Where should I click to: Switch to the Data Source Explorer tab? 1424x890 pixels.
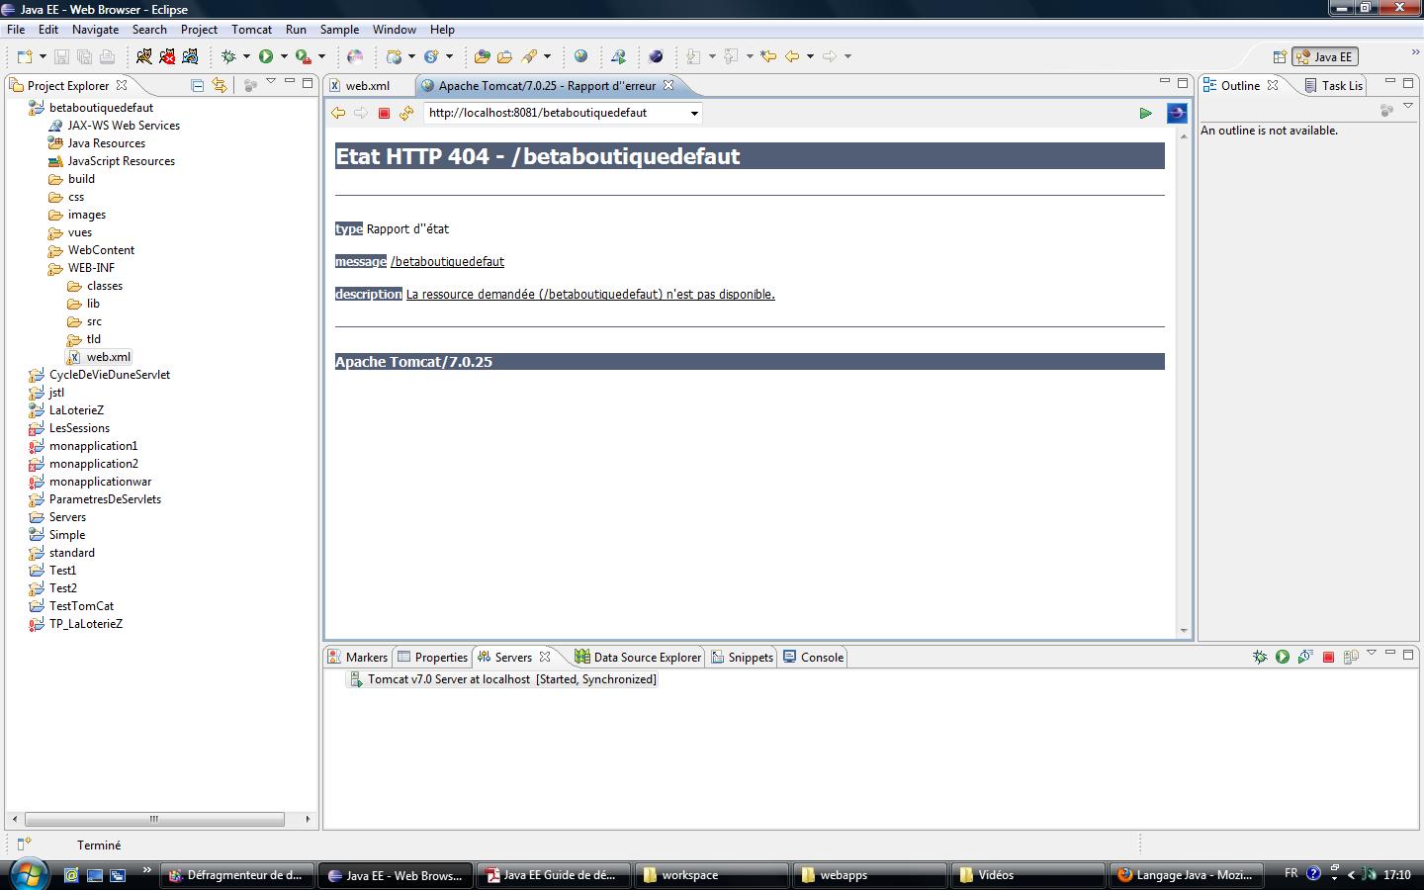point(638,657)
